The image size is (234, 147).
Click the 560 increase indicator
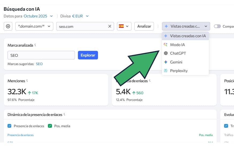[138, 93]
